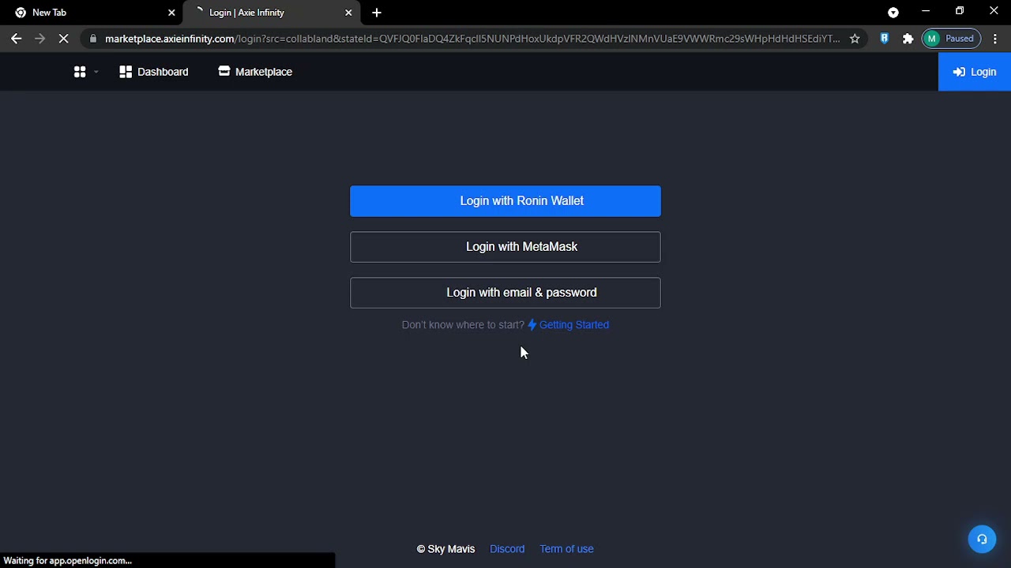Open the Chrome three-dot menu
1011x568 pixels.
[x=995, y=39]
